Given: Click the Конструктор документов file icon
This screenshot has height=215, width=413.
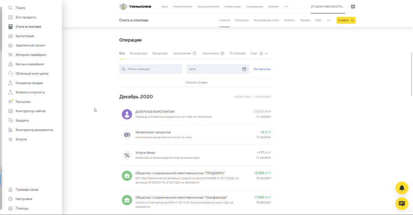Looking at the screenshot, I should [10, 130].
